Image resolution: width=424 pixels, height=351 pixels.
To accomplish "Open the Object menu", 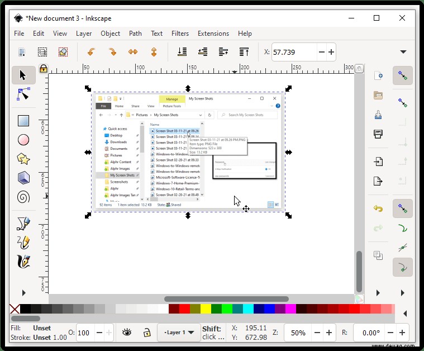I will pos(110,34).
